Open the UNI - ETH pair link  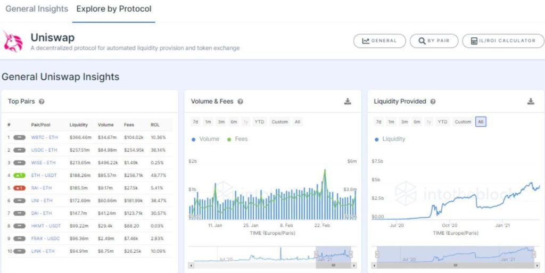(42, 201)
